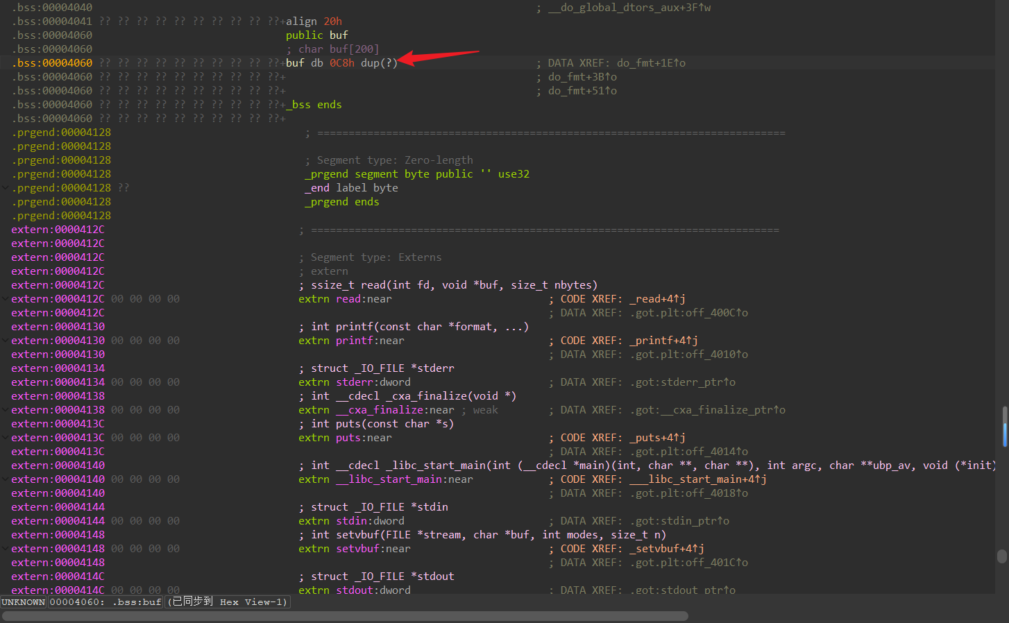The width and height of the screenshot is (1009, 623).
Task: Follow the '_setvbuf+4↑j' cross-reference
Action: pos(667,548)
